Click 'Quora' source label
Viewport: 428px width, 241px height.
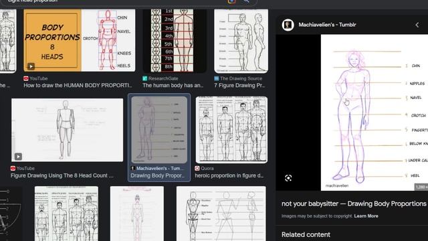[207, 168]
